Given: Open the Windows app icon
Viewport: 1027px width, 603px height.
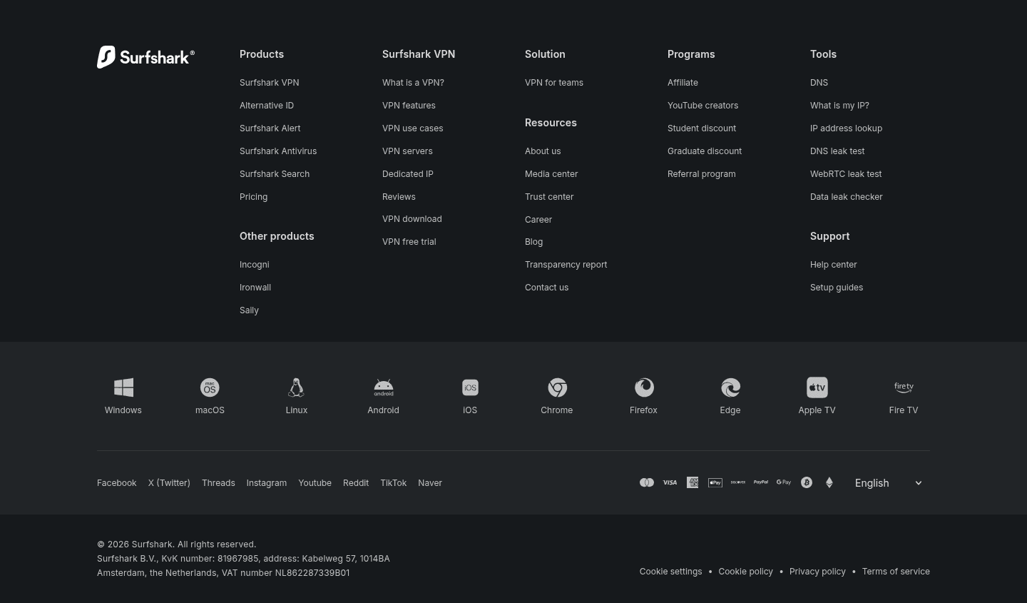Looking at the screenshot, I should pos(123,387).
